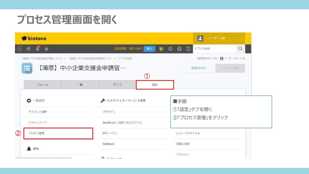Open 高度な設定 link
This screenshot has height=174, width=309.
(183, 144)
